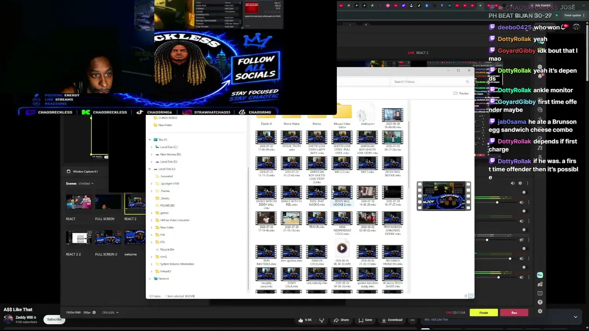Select the MISS INDEPENDENT COCO.mkv file
The width and height of the screenshot is (589, 331).
tap(342, 223)
